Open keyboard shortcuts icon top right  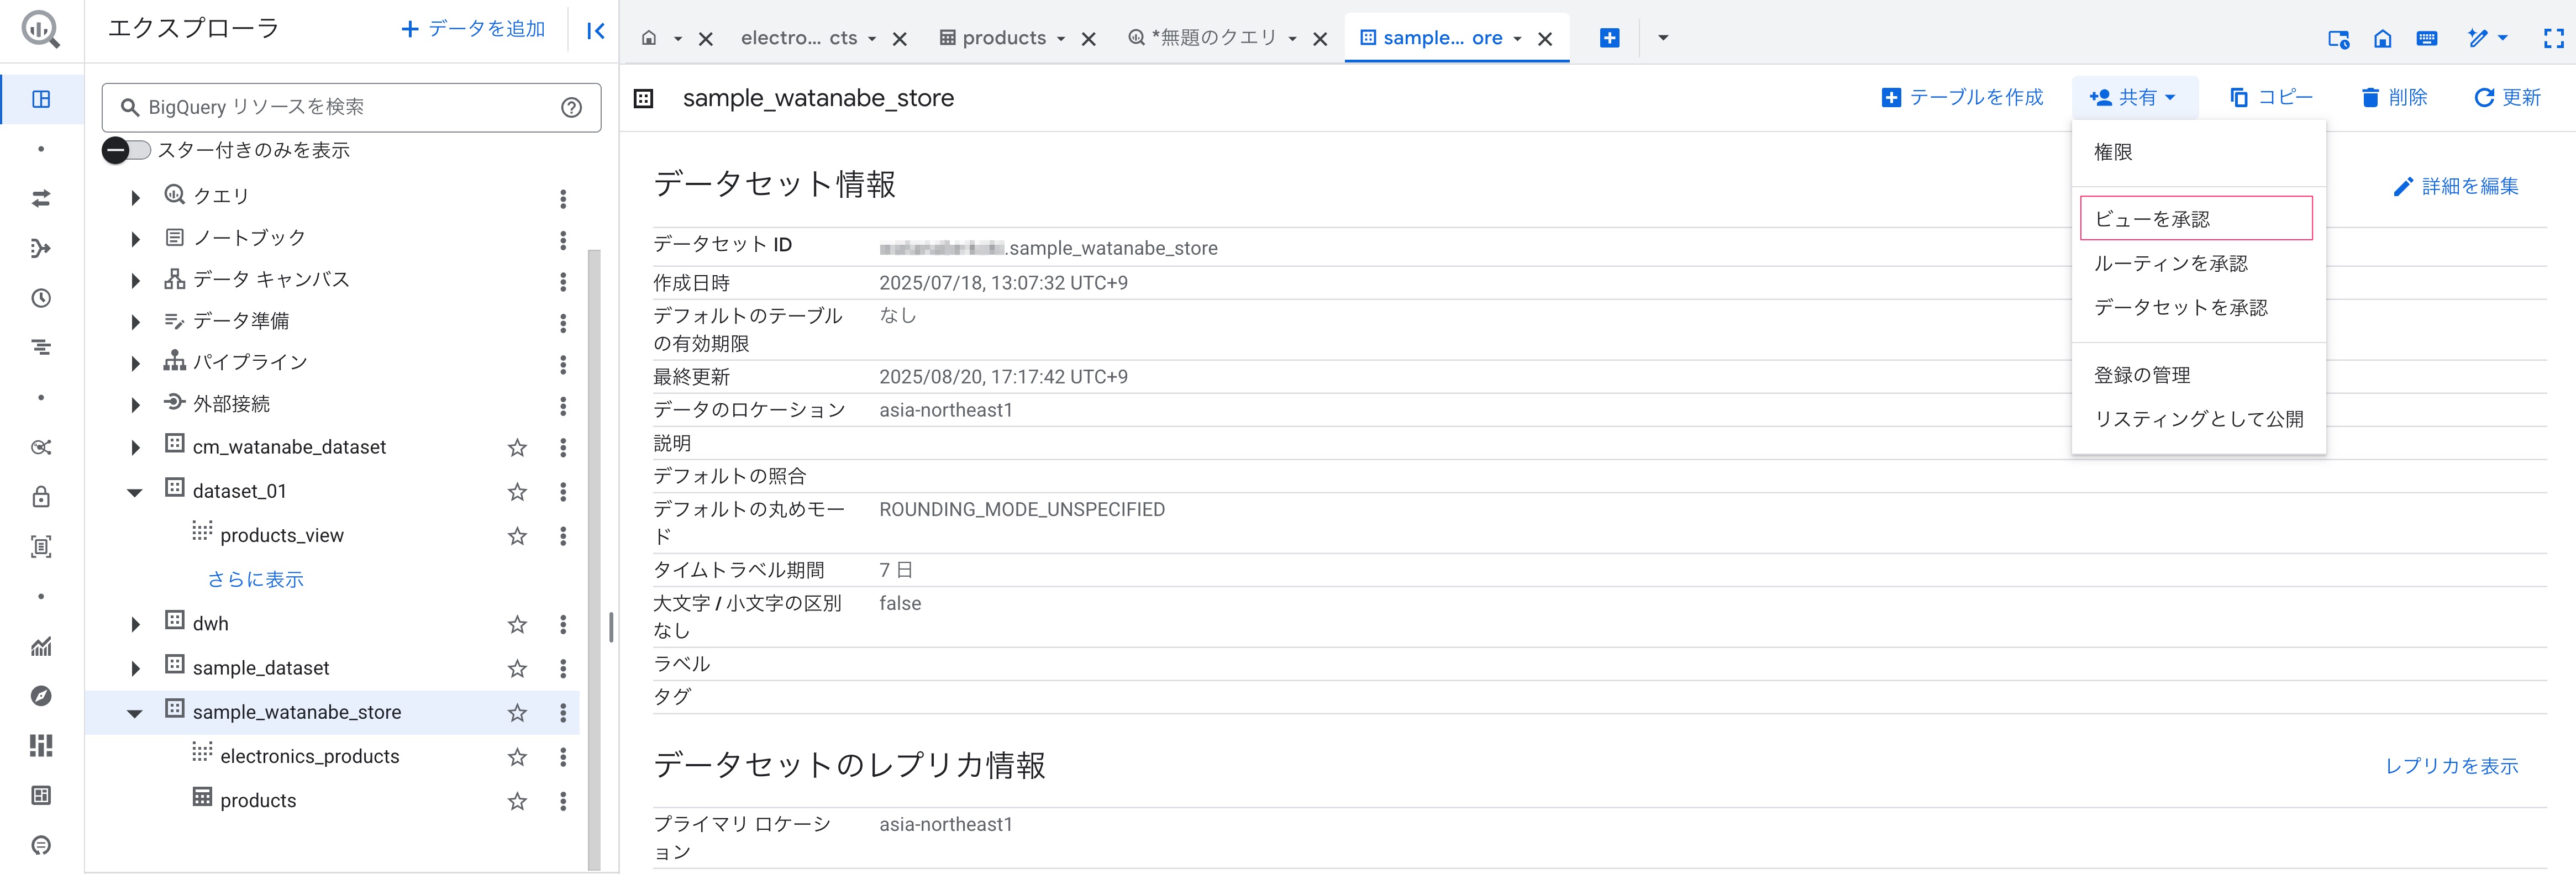[x=2427, y=38]
